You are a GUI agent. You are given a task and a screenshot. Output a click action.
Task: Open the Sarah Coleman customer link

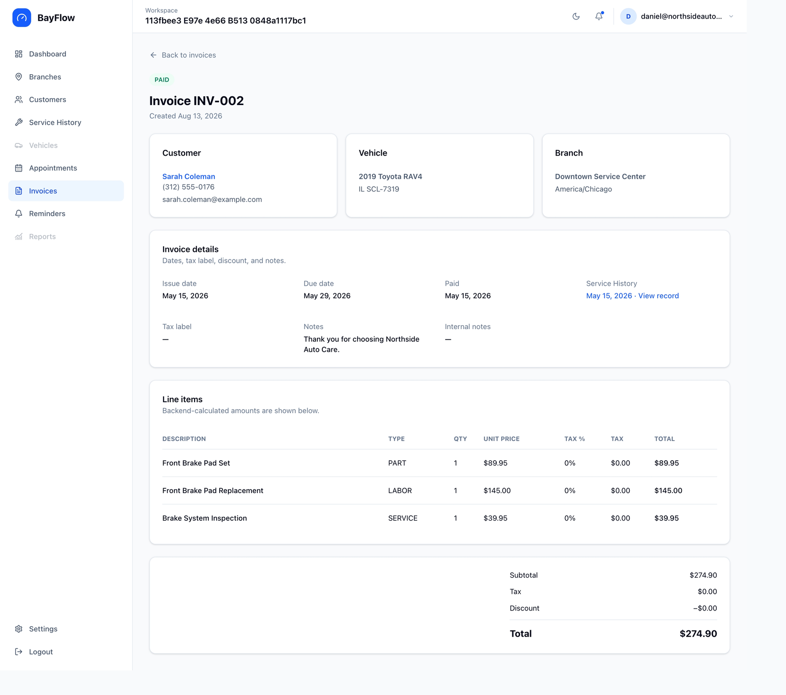189,176
